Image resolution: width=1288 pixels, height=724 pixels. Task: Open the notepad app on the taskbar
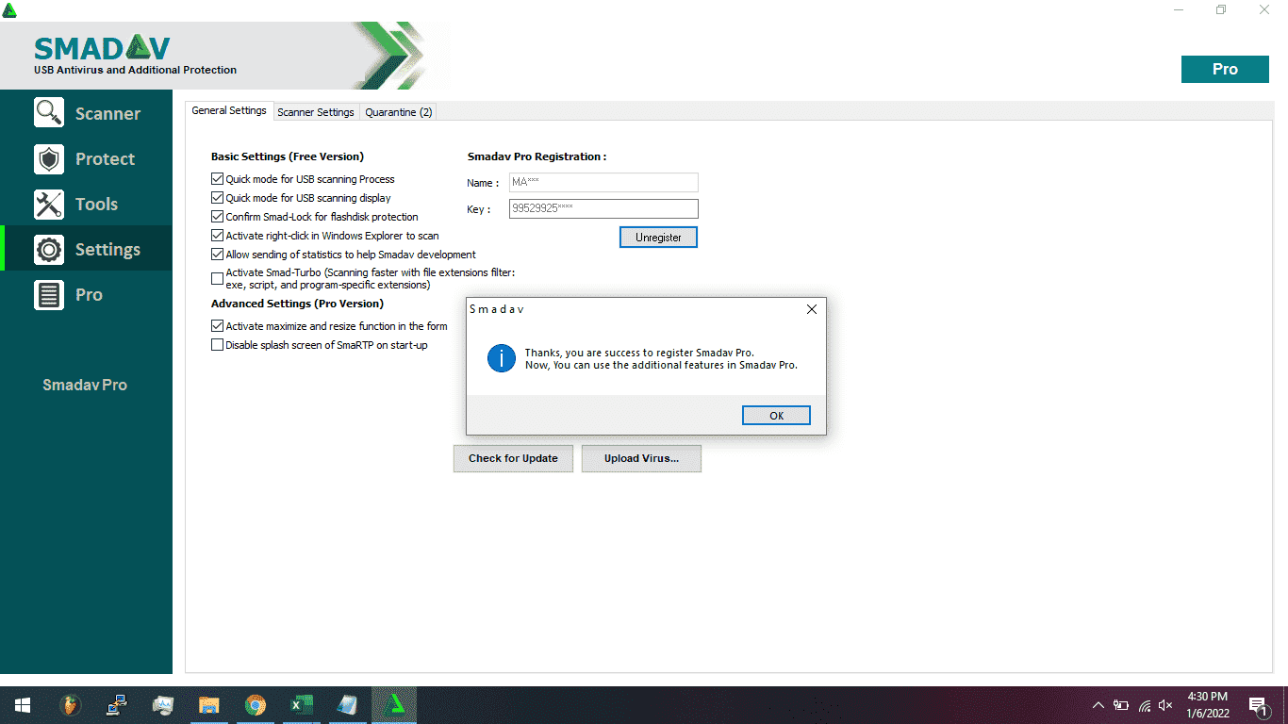click(348, 704)
